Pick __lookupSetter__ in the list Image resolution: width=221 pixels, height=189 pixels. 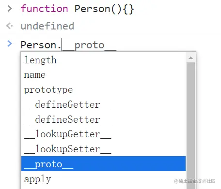(103, 149)
